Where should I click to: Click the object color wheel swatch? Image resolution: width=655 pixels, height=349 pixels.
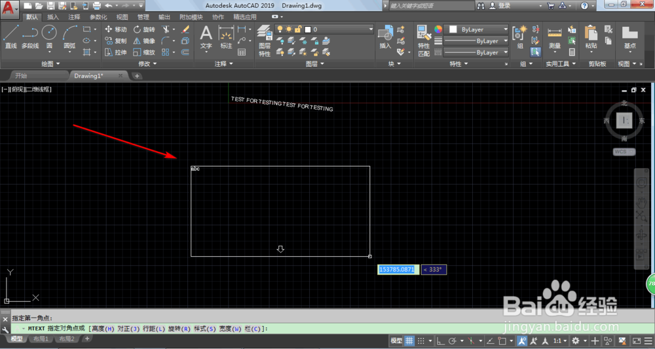tap(438, 29)
